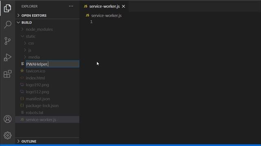This screenshot has height=146, width=261.
Task: Expand the Outline section
Action: click(48, 141)
